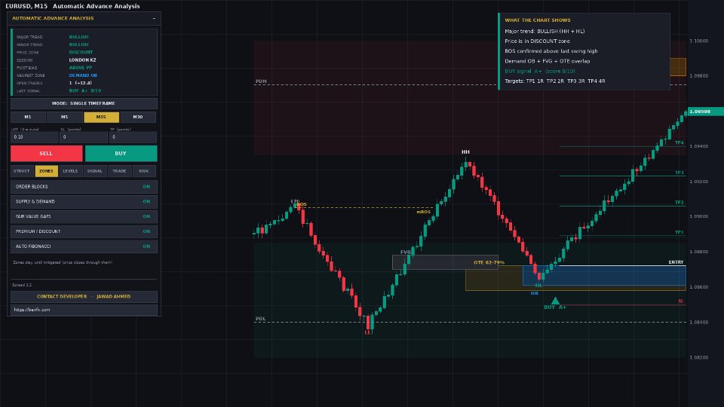Click the Pivot Bias ABOVE PP value
The image size is (724, 407).
81,68
